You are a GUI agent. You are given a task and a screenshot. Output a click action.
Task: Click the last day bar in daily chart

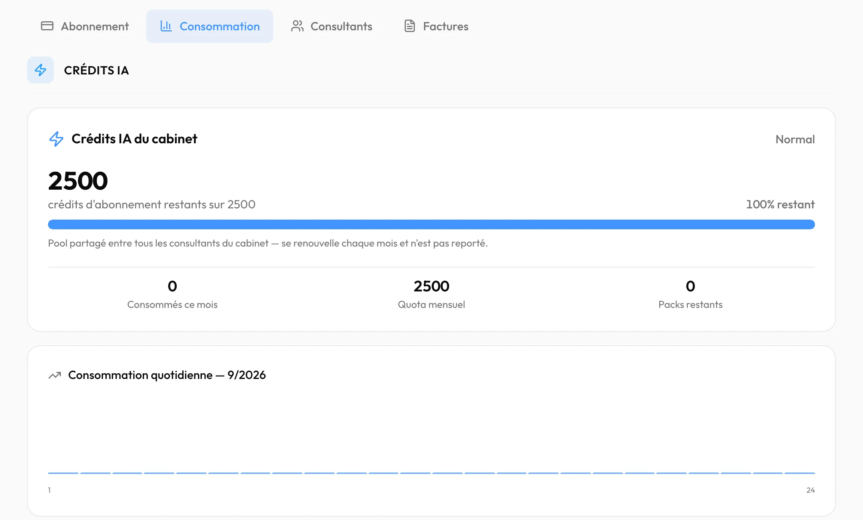pyautogui.click(x=800, y=473)
